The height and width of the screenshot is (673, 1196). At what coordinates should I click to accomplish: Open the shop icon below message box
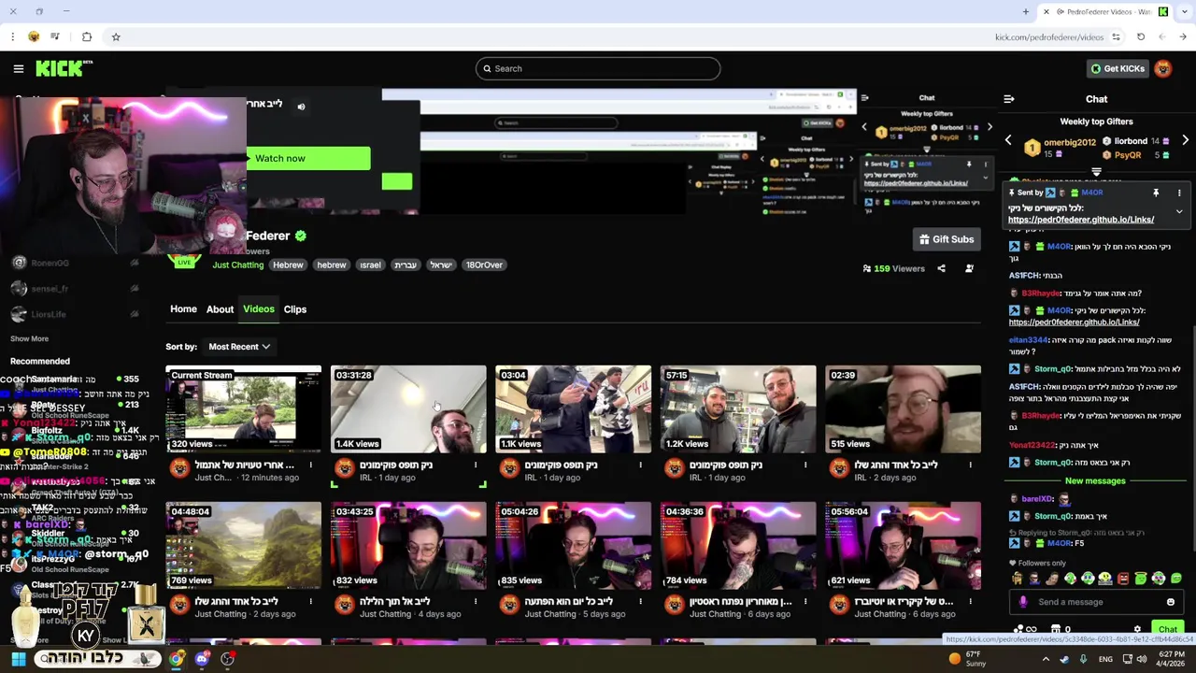pyautogui.click(x=1055, y=630)
